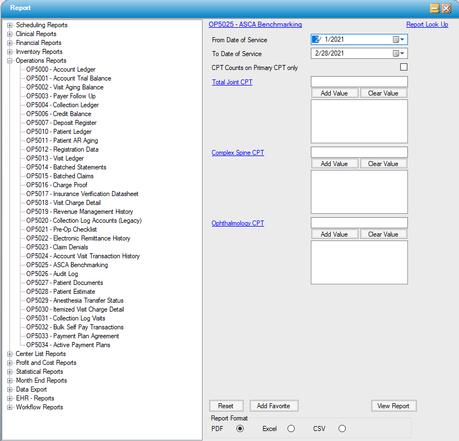Minimize the Report window
Viewport: 459px width, 441px height.
435,8
